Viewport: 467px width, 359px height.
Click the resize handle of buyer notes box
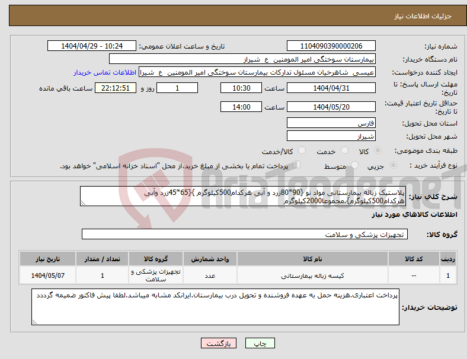(x=34, y=322)
